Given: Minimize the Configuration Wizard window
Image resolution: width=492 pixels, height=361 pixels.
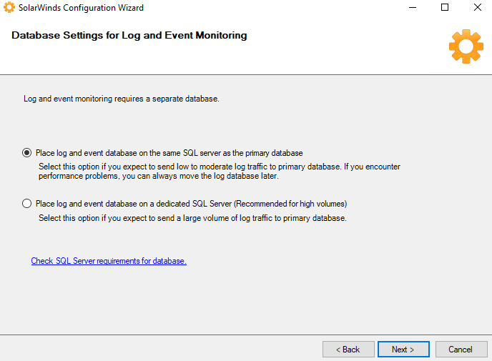Looking at the screenshot, I should (413, 8).
